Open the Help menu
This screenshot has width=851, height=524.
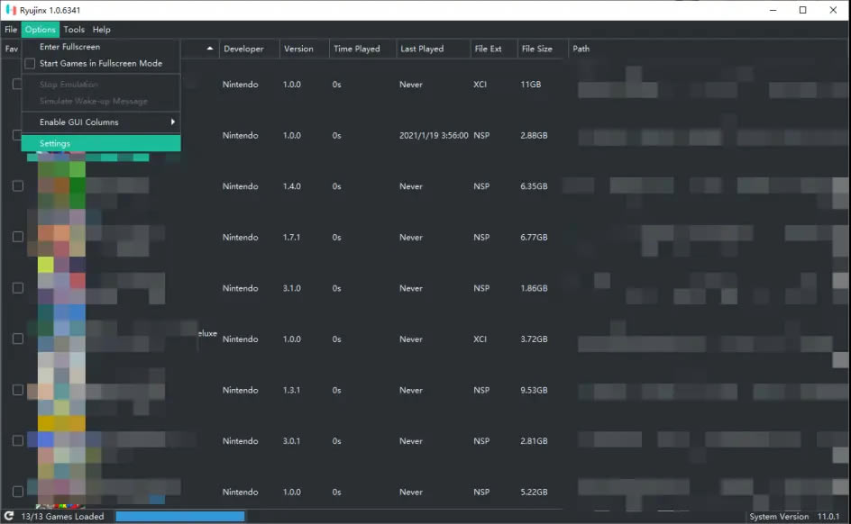[x=101, y=30]
